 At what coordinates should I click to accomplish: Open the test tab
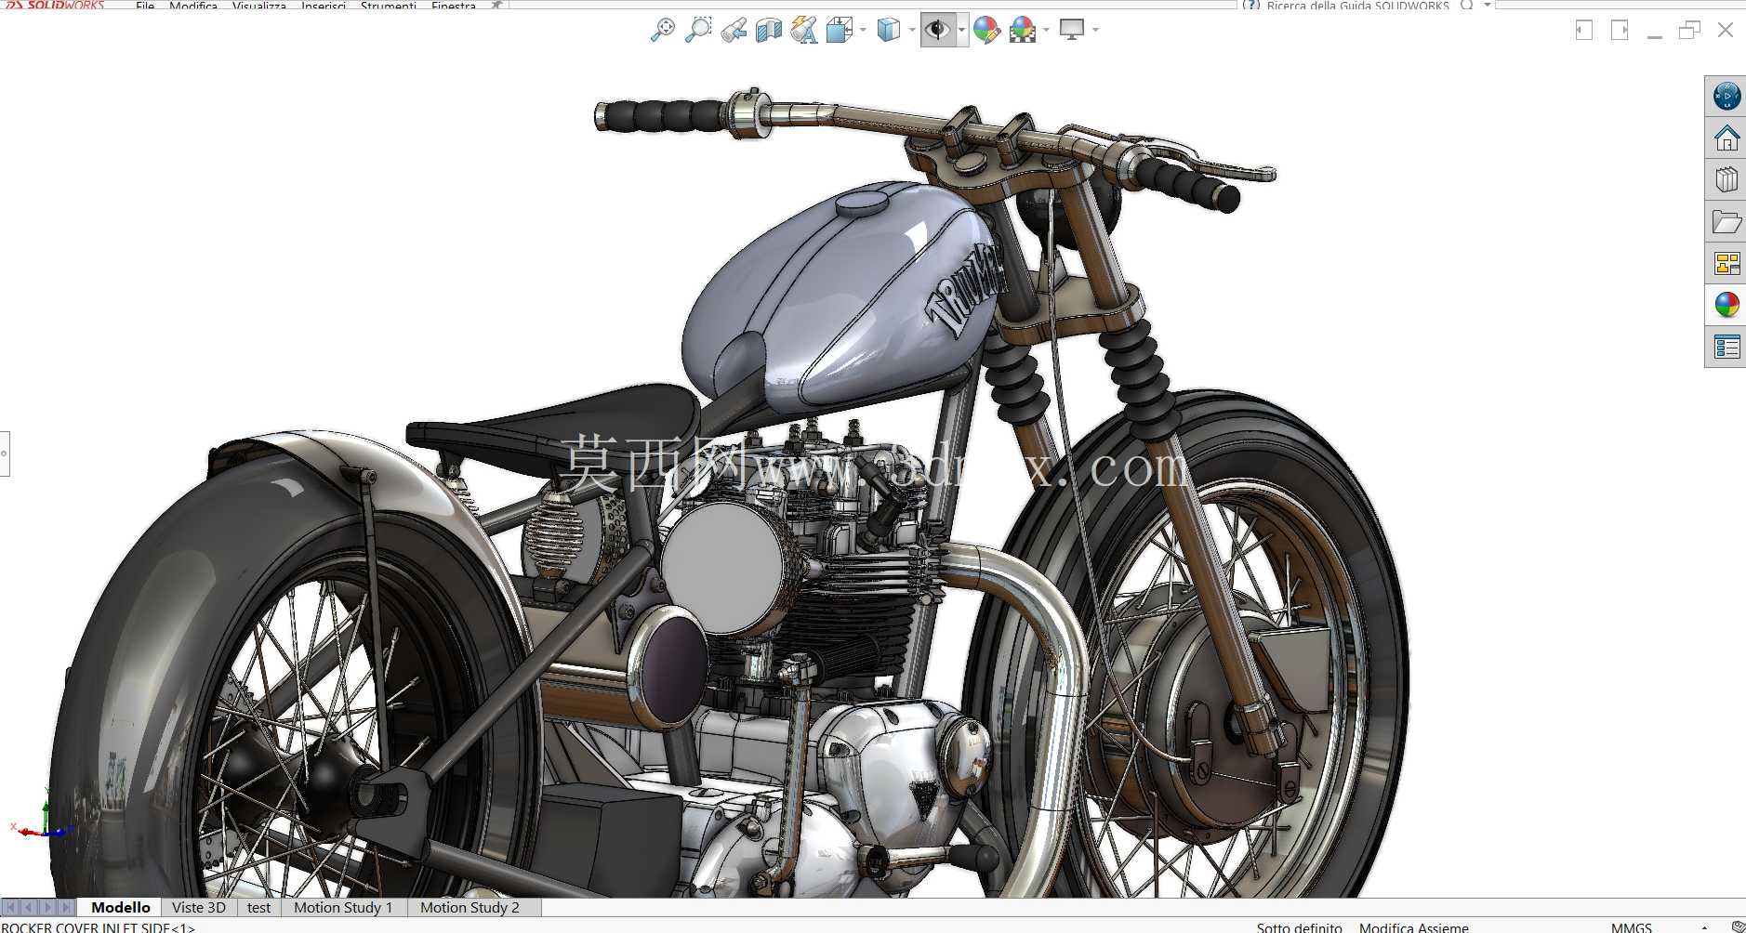[x=259, y=907]
